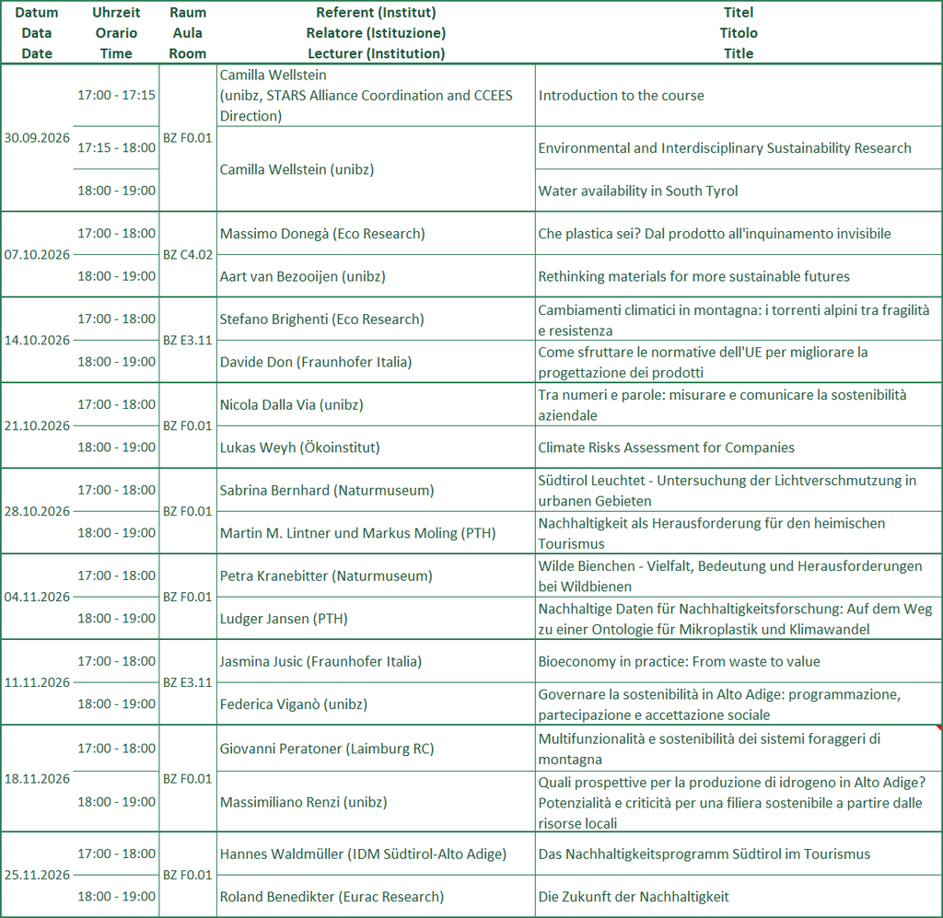Select the 14.10.2026 date cell
943x918 pixels.
[37, 340]
